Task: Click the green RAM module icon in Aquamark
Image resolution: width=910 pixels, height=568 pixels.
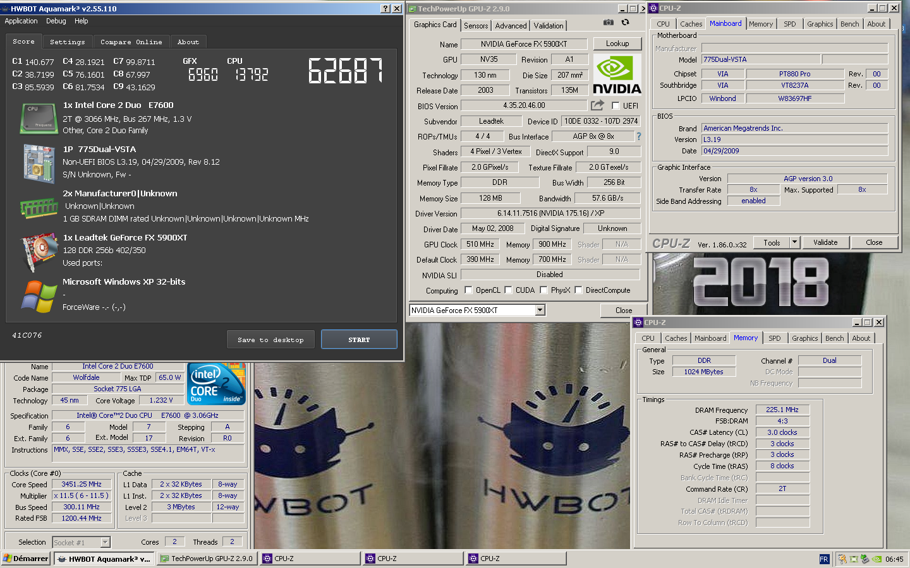Action: [39, 208]
